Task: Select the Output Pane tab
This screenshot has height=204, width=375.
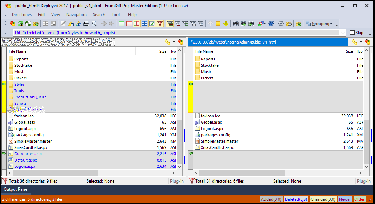Action: click(x=15, y=189)
